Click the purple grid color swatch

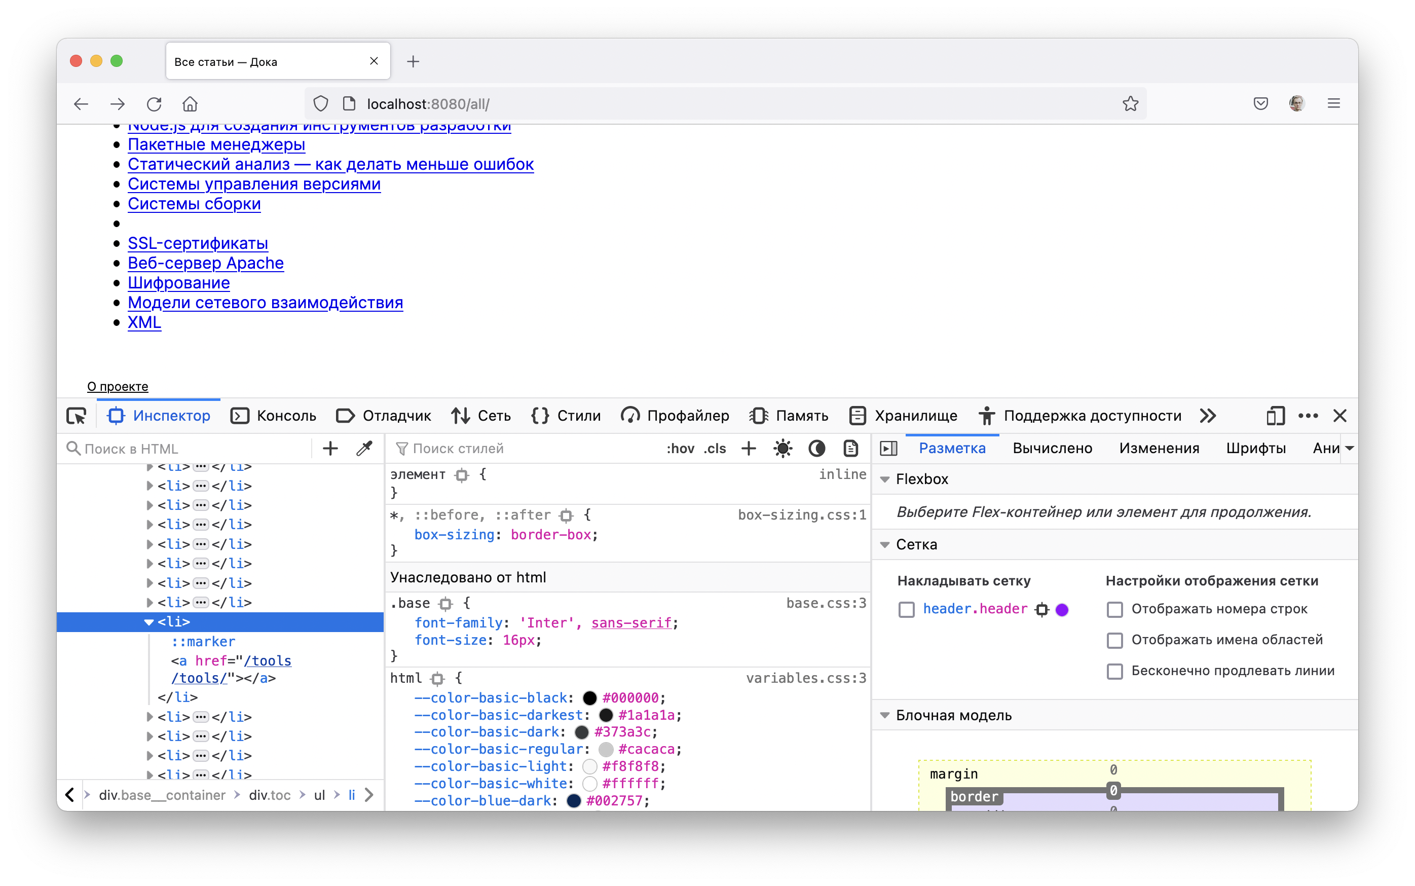[1062, 609]
